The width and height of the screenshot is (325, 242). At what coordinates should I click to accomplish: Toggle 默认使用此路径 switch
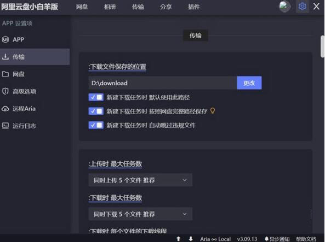pos(96,97)
